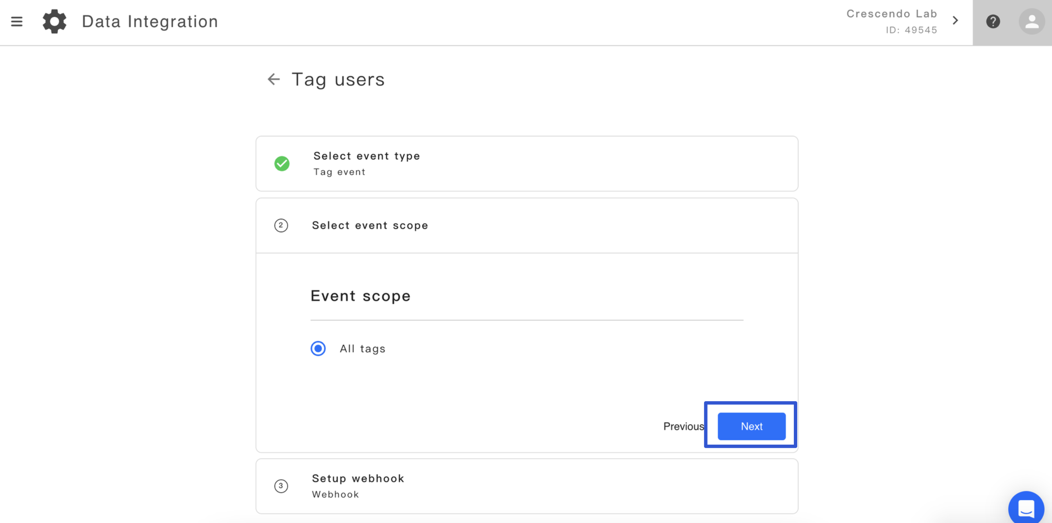The height and width of the screenshot is (523, 1052).
Task: Click the All tags label
Action: [x=363, y=349]
